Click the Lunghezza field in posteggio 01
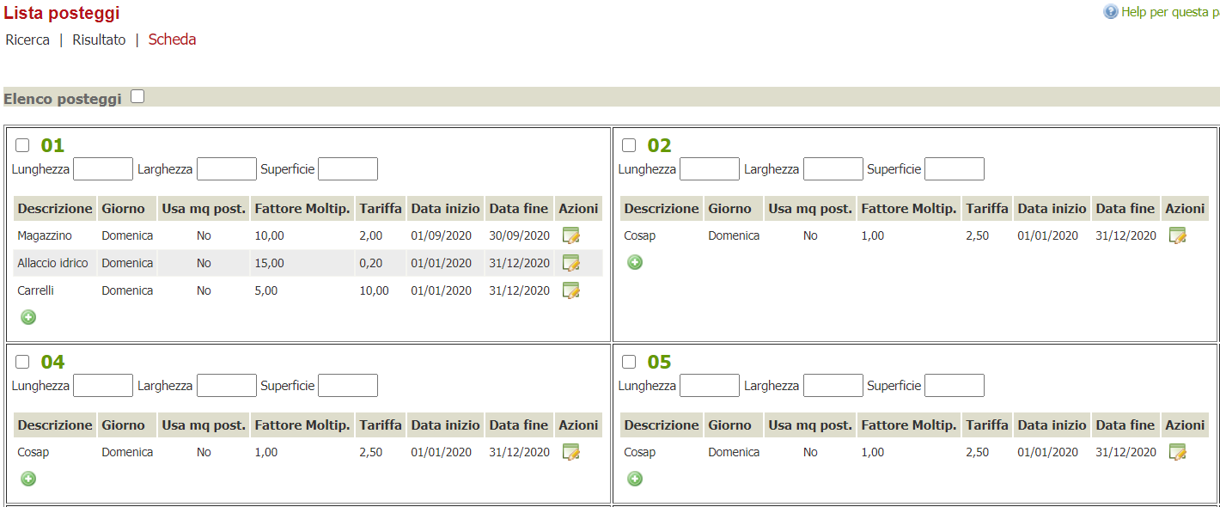This screenshot has width=1220, height=507. pos(103,169)
